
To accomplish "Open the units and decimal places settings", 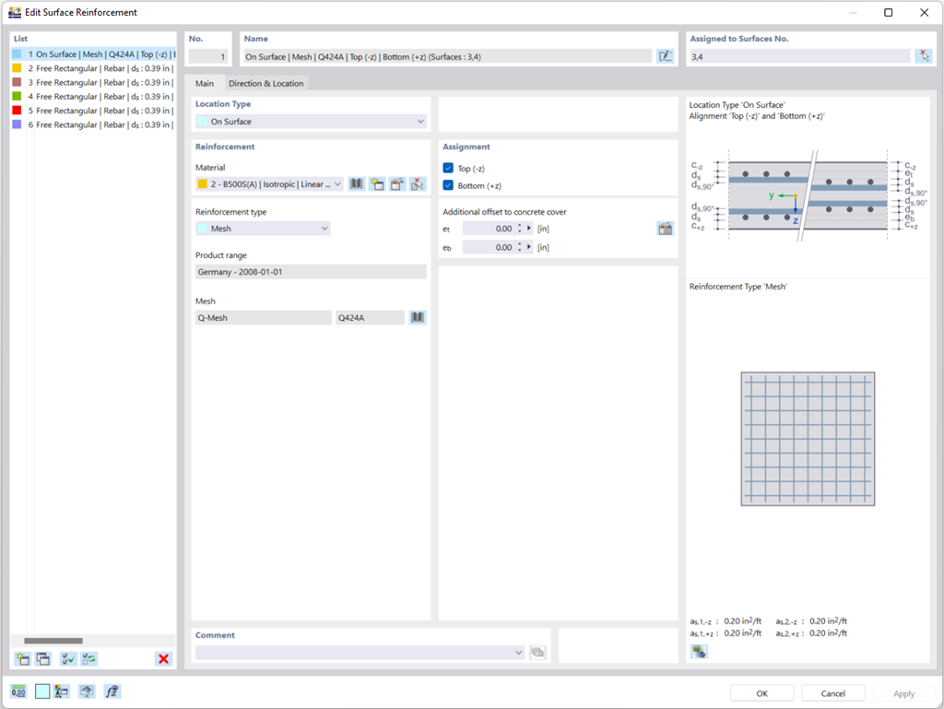I will click(19, 691).
